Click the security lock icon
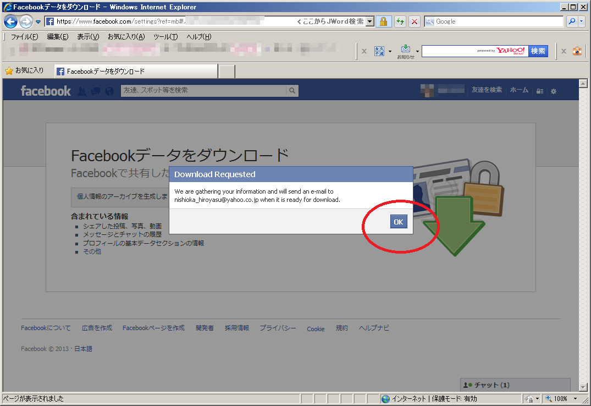This screenshot has width=591, height=406. 383,21
